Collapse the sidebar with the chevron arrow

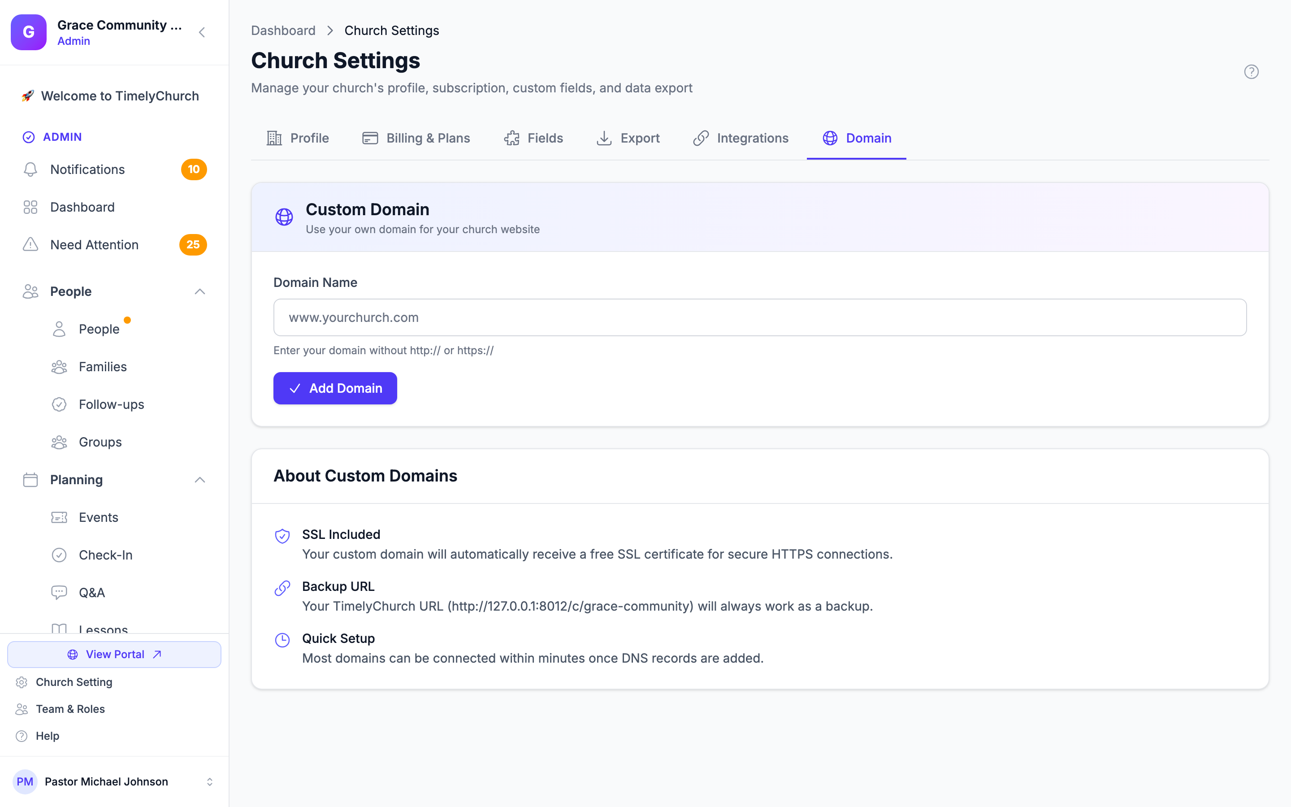click(x=202, y=32)
